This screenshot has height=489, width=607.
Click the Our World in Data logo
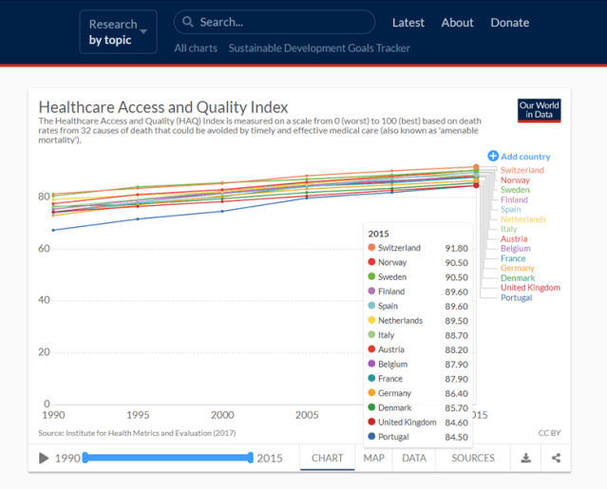539,110
